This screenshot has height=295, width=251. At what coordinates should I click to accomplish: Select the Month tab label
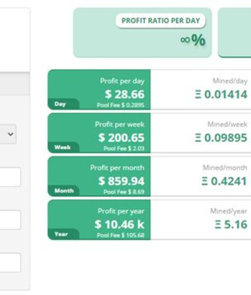tap(64, 191)
